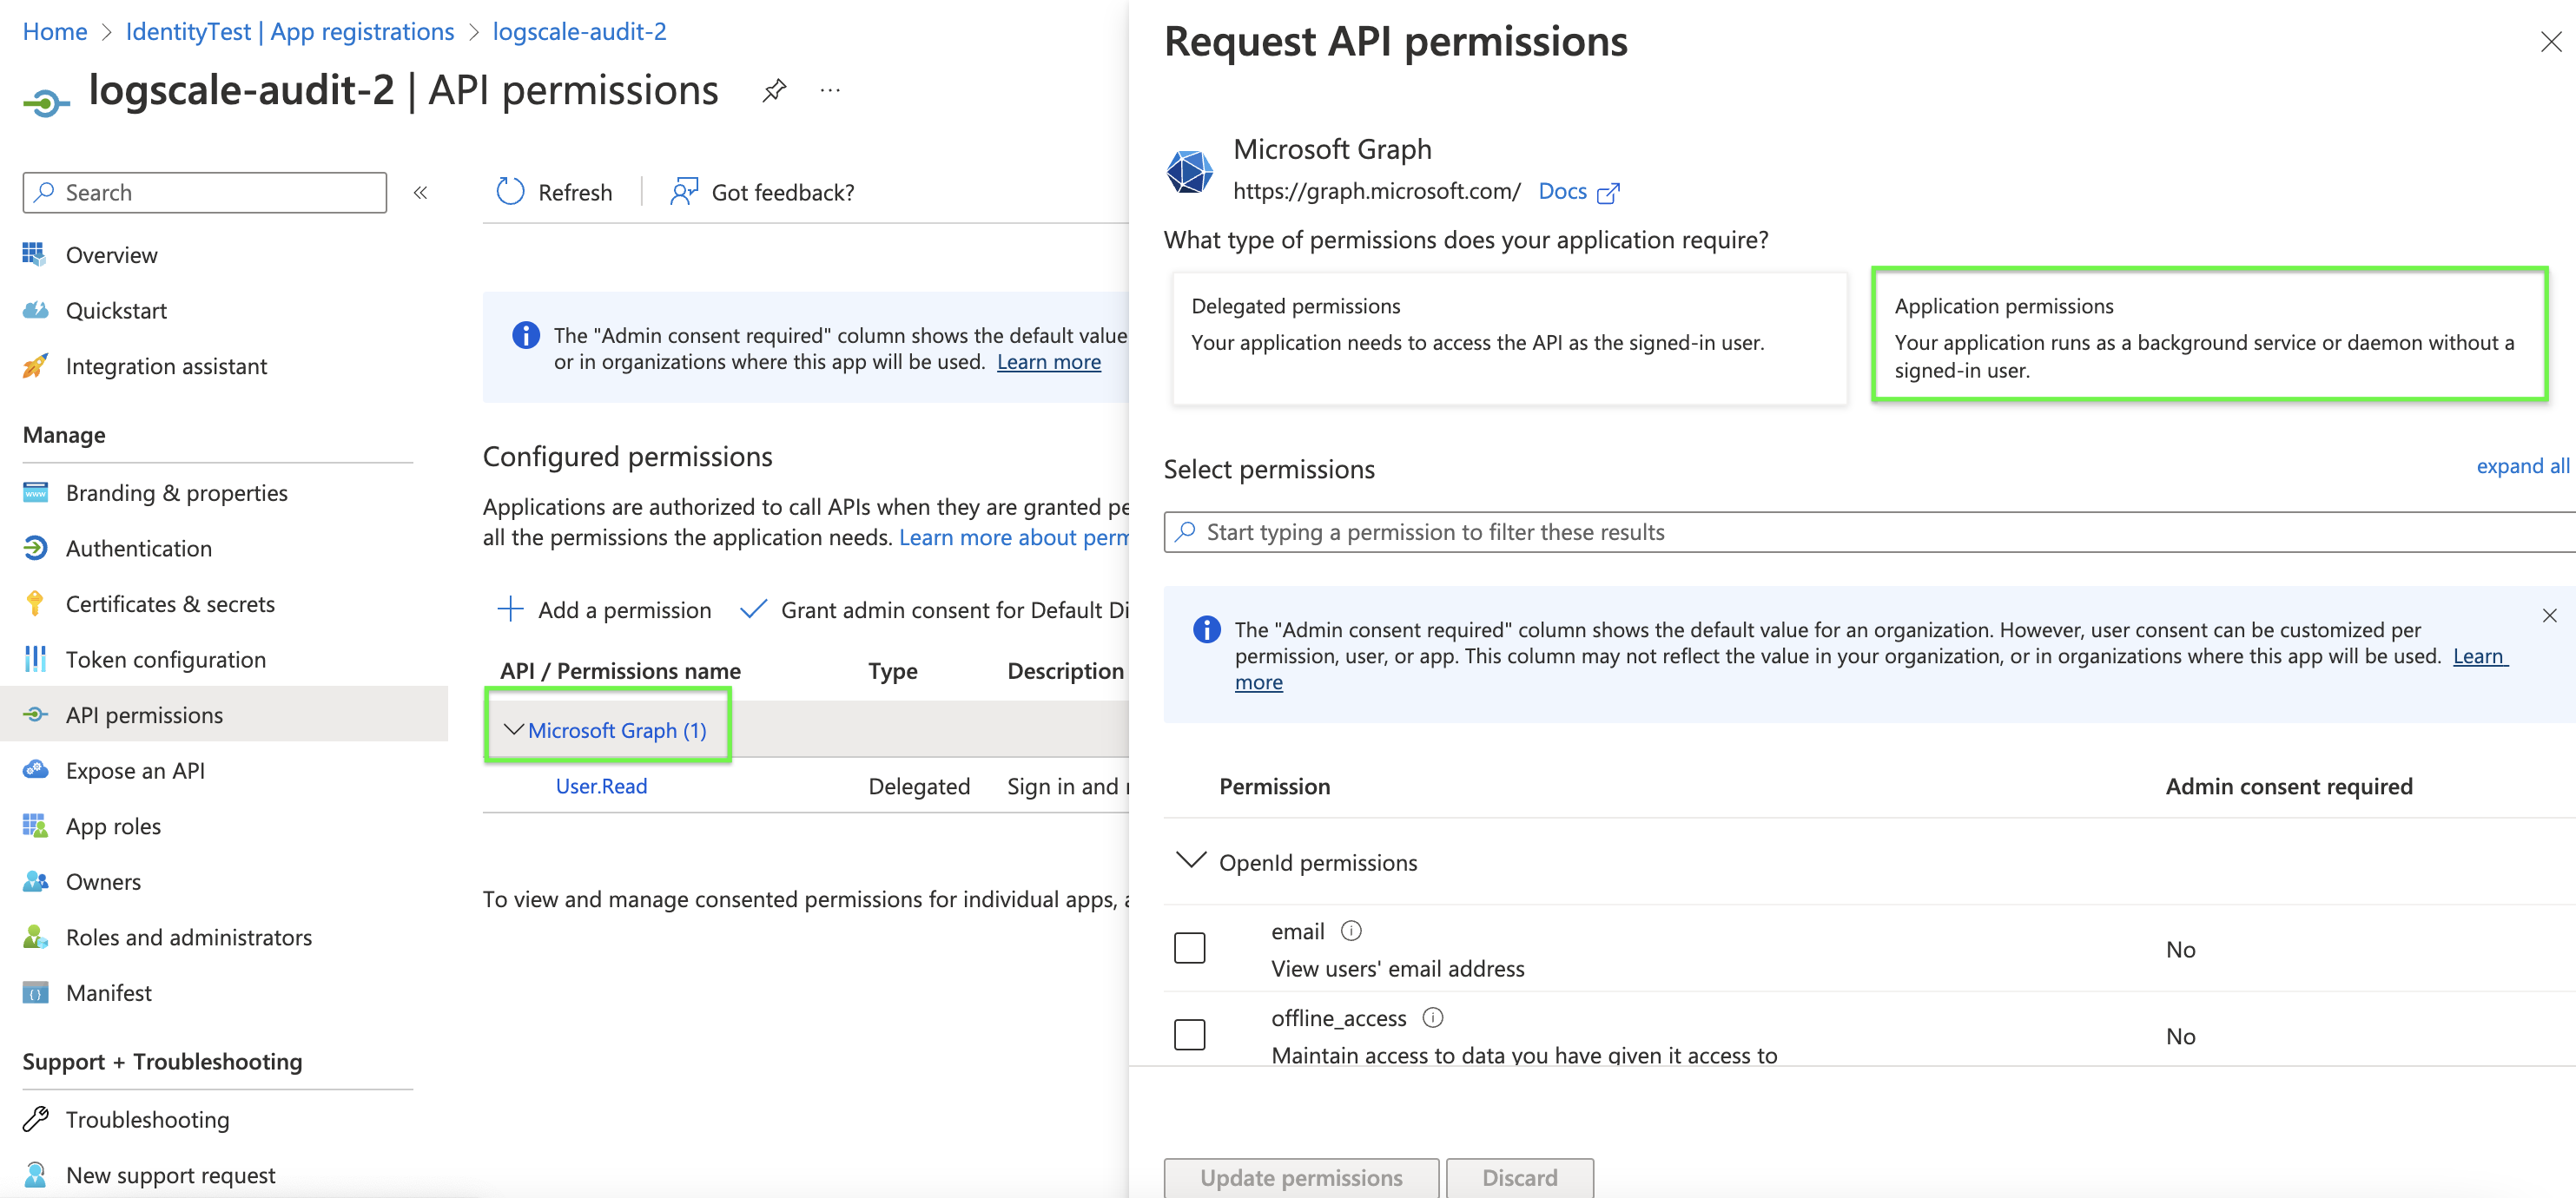
Task: Go to the Manifest menu item
Action: 109,993
